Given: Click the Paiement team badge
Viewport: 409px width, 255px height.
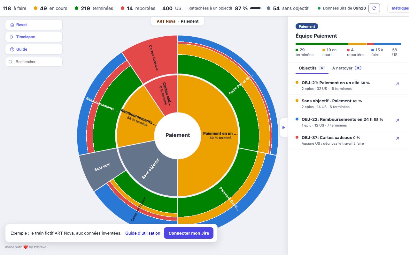Looking at the screenshot, I should tap(307, 26).
